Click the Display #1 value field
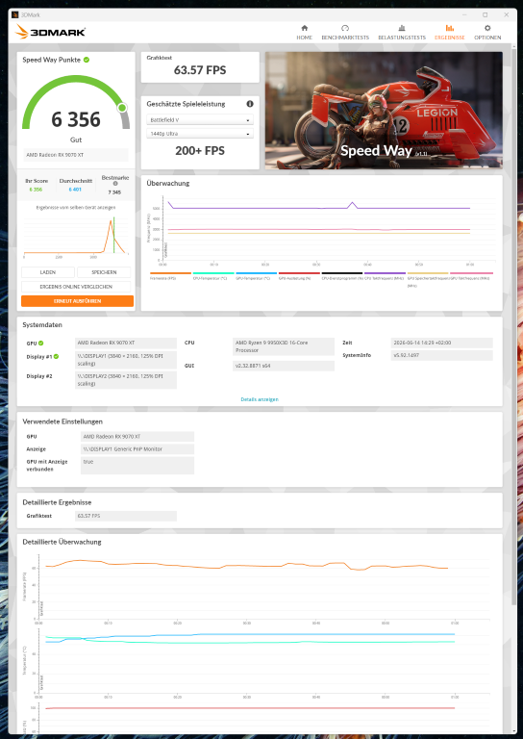 126,360
